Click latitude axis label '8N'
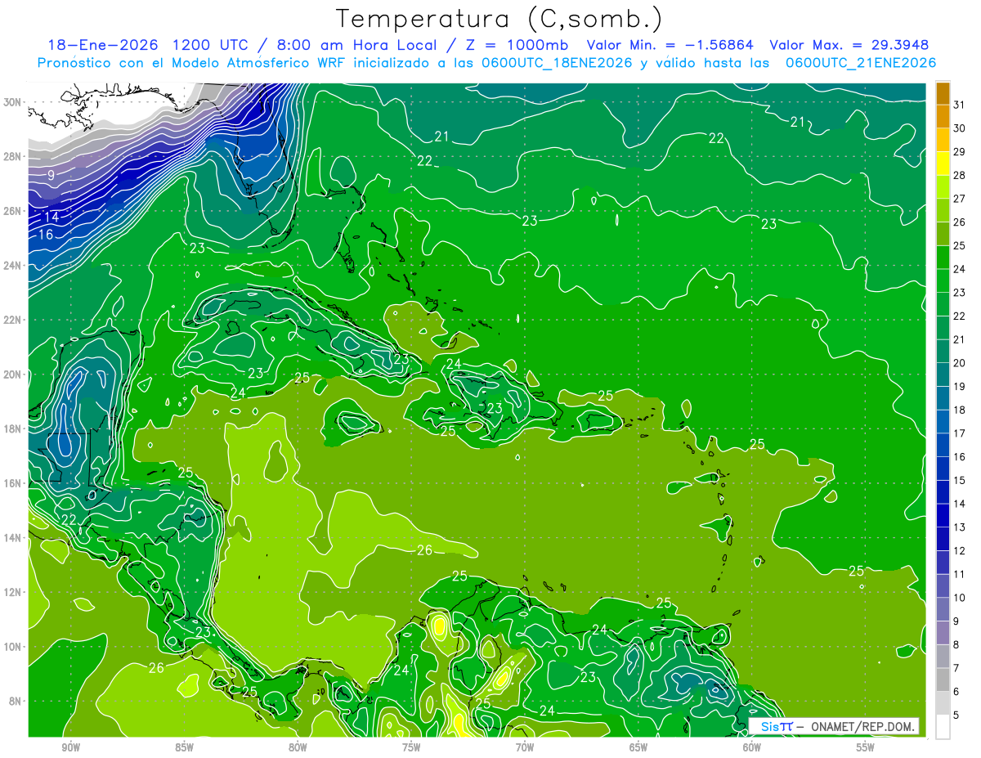This screenshot has width=981, height=758. (x=16, y=702)
